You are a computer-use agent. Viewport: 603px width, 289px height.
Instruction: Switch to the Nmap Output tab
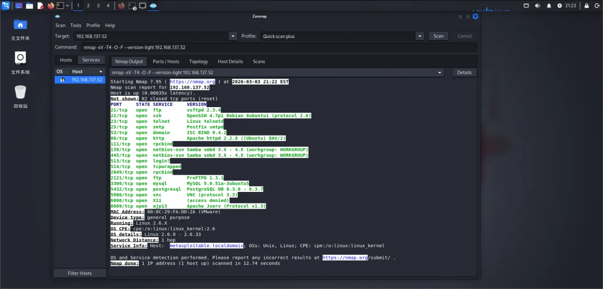point(129,61)
